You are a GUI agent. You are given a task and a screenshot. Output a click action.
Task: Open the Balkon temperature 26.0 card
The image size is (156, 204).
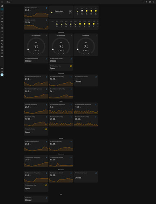(x=36, y=12)
